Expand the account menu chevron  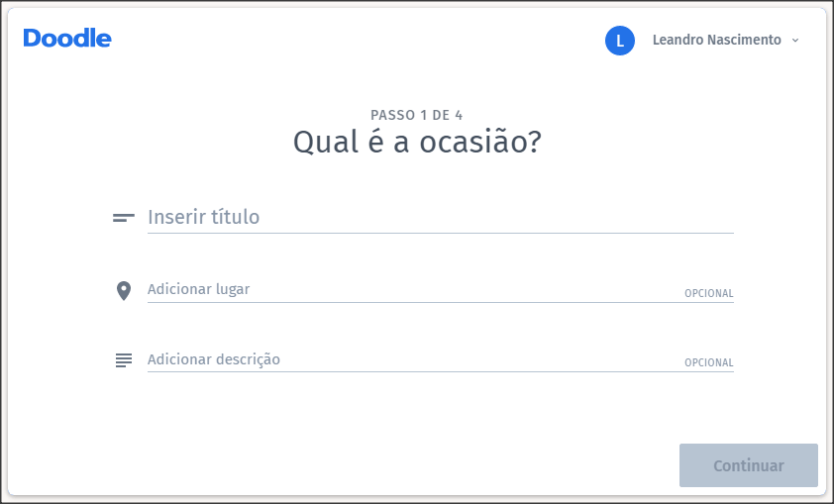(x=795, y=41)
